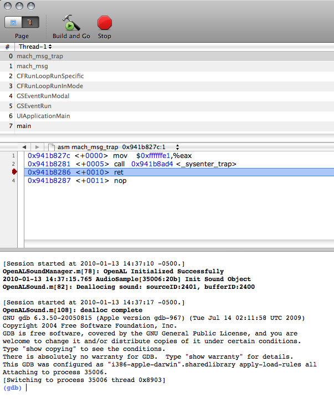This screenshot has width=334, height=418.
Task: Go back with the left history arrow
Action: click(24, 147)
